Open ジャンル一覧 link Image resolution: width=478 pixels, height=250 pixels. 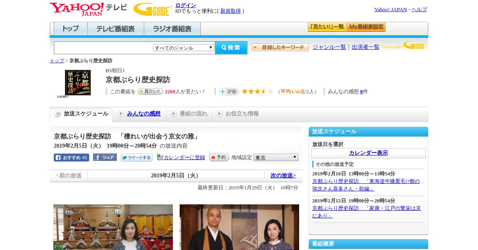[x=329, y=47]
